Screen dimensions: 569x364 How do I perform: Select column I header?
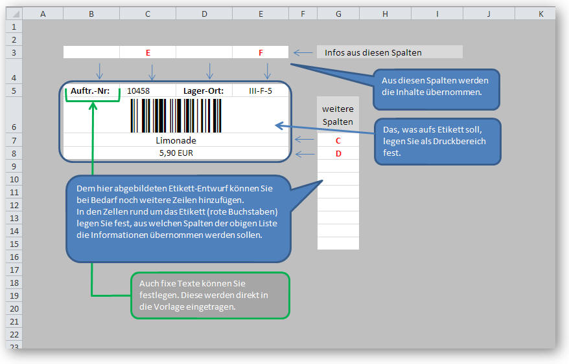click(x=437, y=14)
